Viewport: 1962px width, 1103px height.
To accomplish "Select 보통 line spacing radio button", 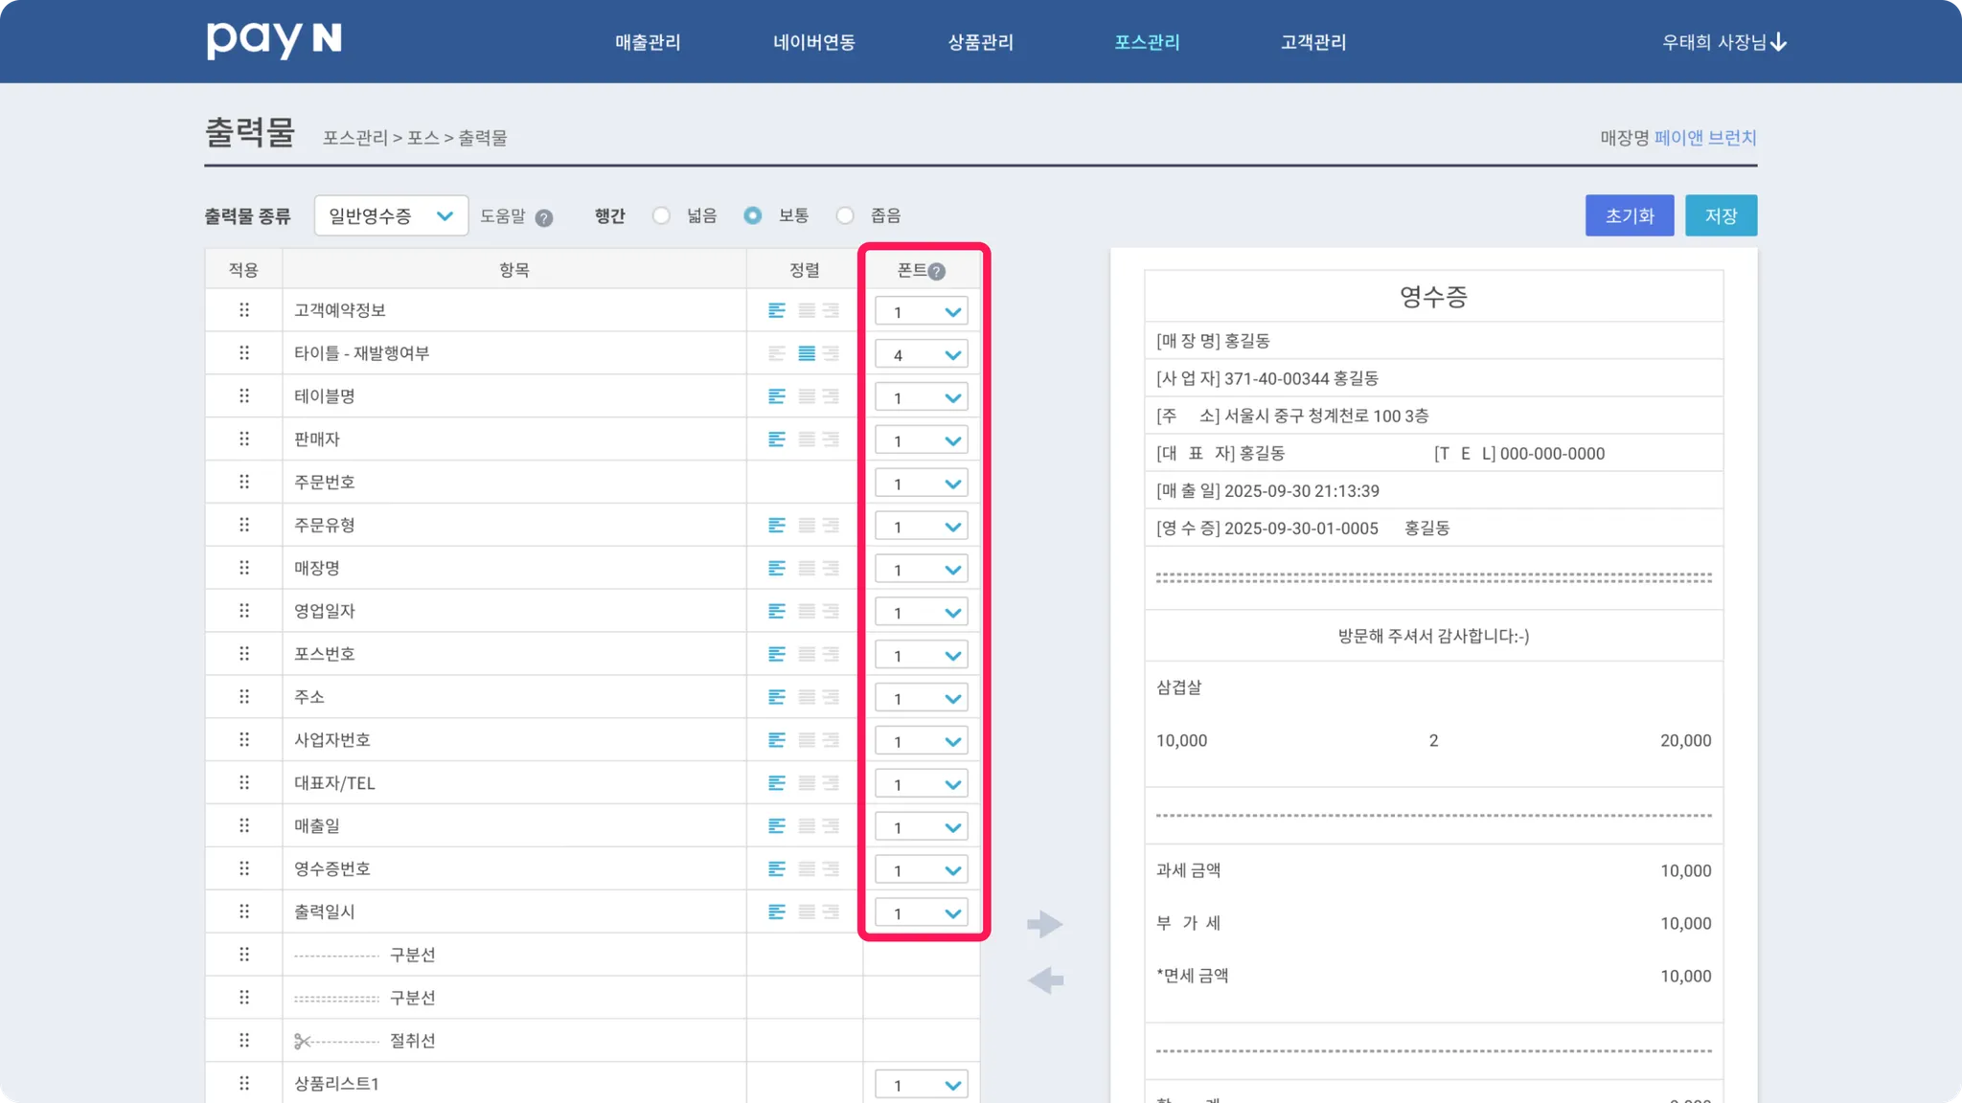I will point(753,215).
